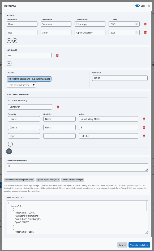Edit language field 'en'
This screenshot has height=251, width=154.
coord(29,55)
